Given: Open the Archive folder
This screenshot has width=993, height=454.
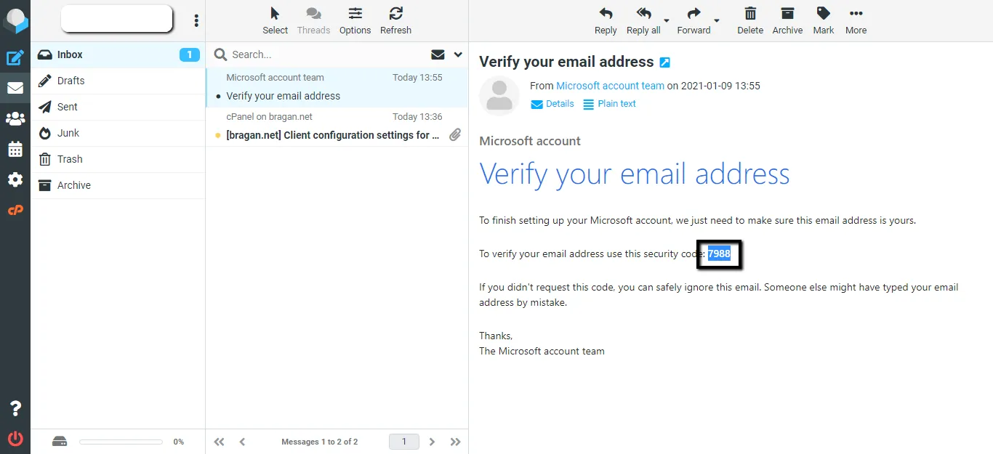Looking at the screenshot, I should (x=118, y=185).
